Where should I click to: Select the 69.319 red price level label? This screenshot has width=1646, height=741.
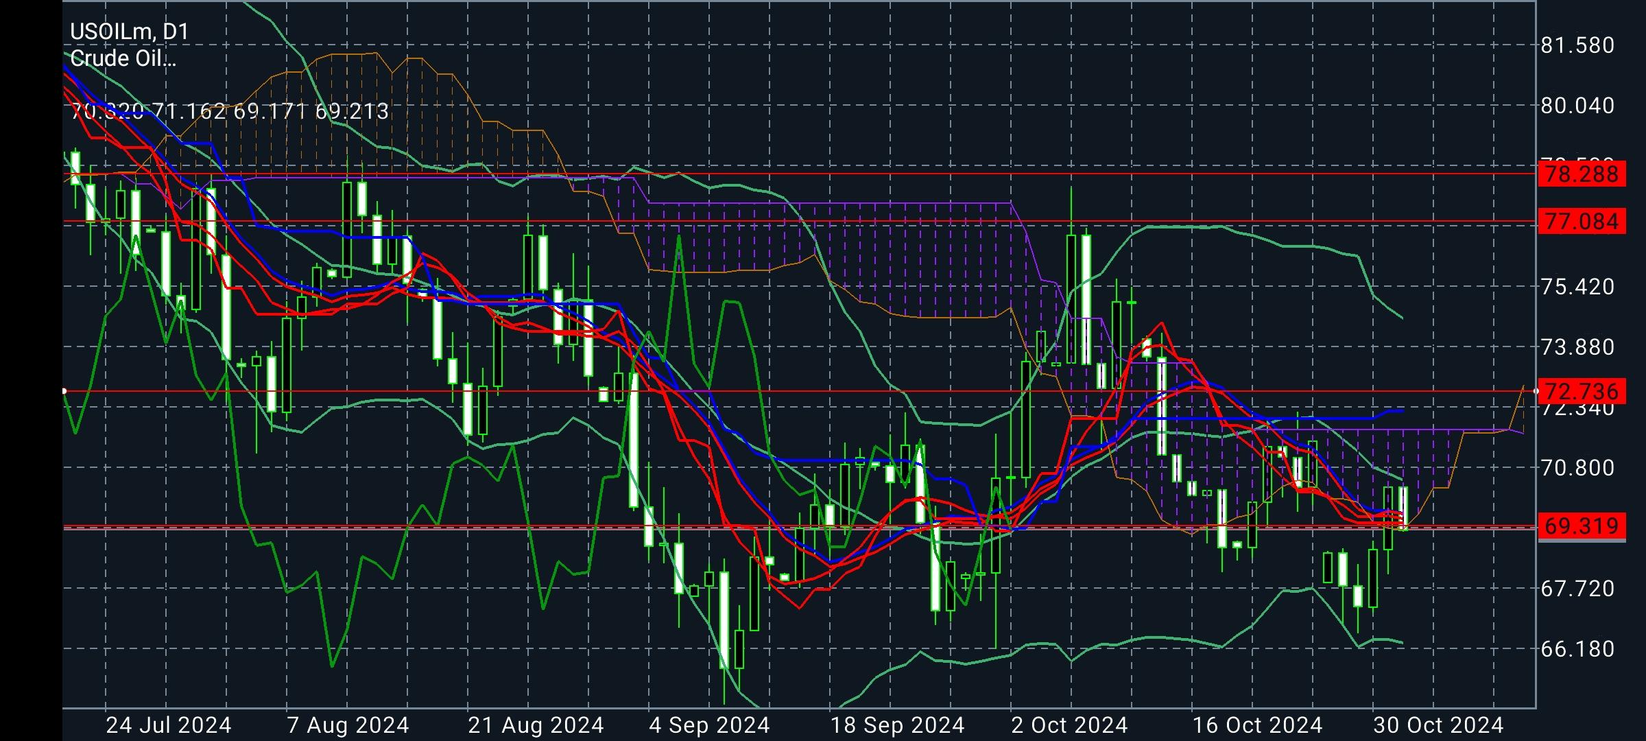pyautogui.click(x=1583, y=526)
